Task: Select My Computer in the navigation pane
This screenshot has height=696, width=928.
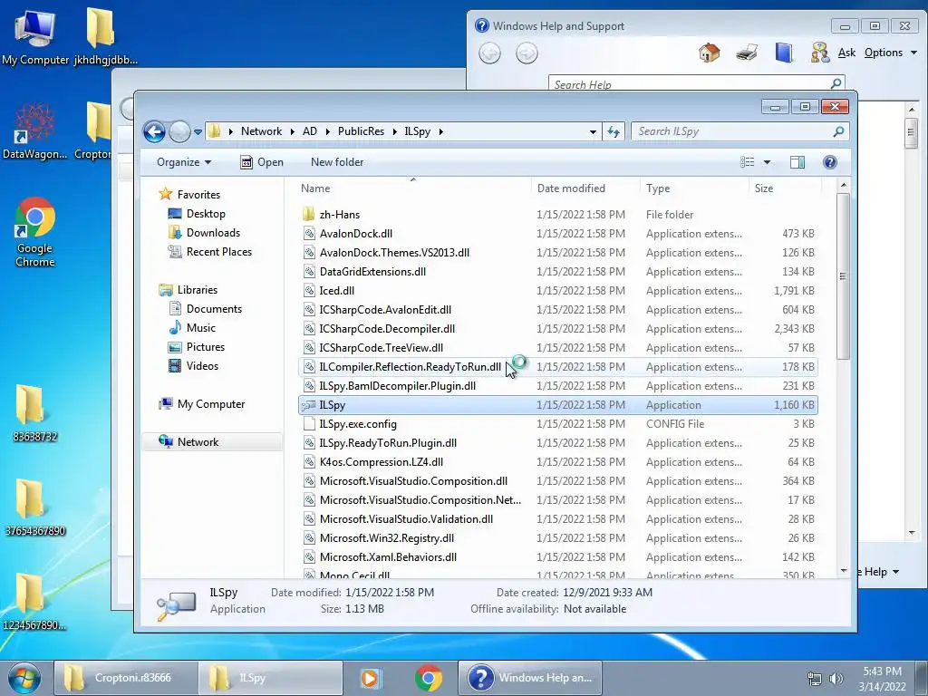Action: pos(210,403)
